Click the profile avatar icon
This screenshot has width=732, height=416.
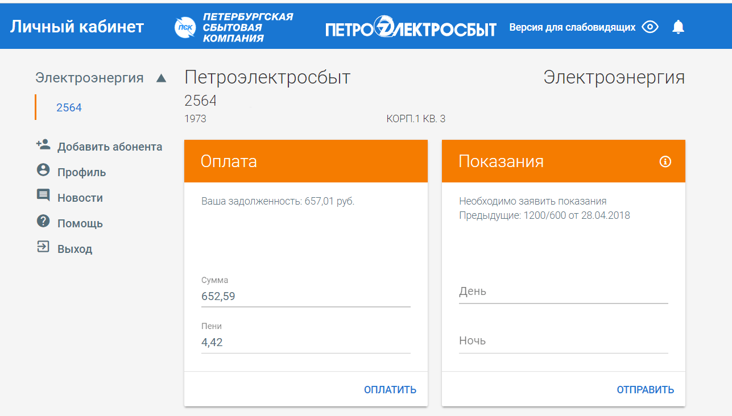[43, 170]
